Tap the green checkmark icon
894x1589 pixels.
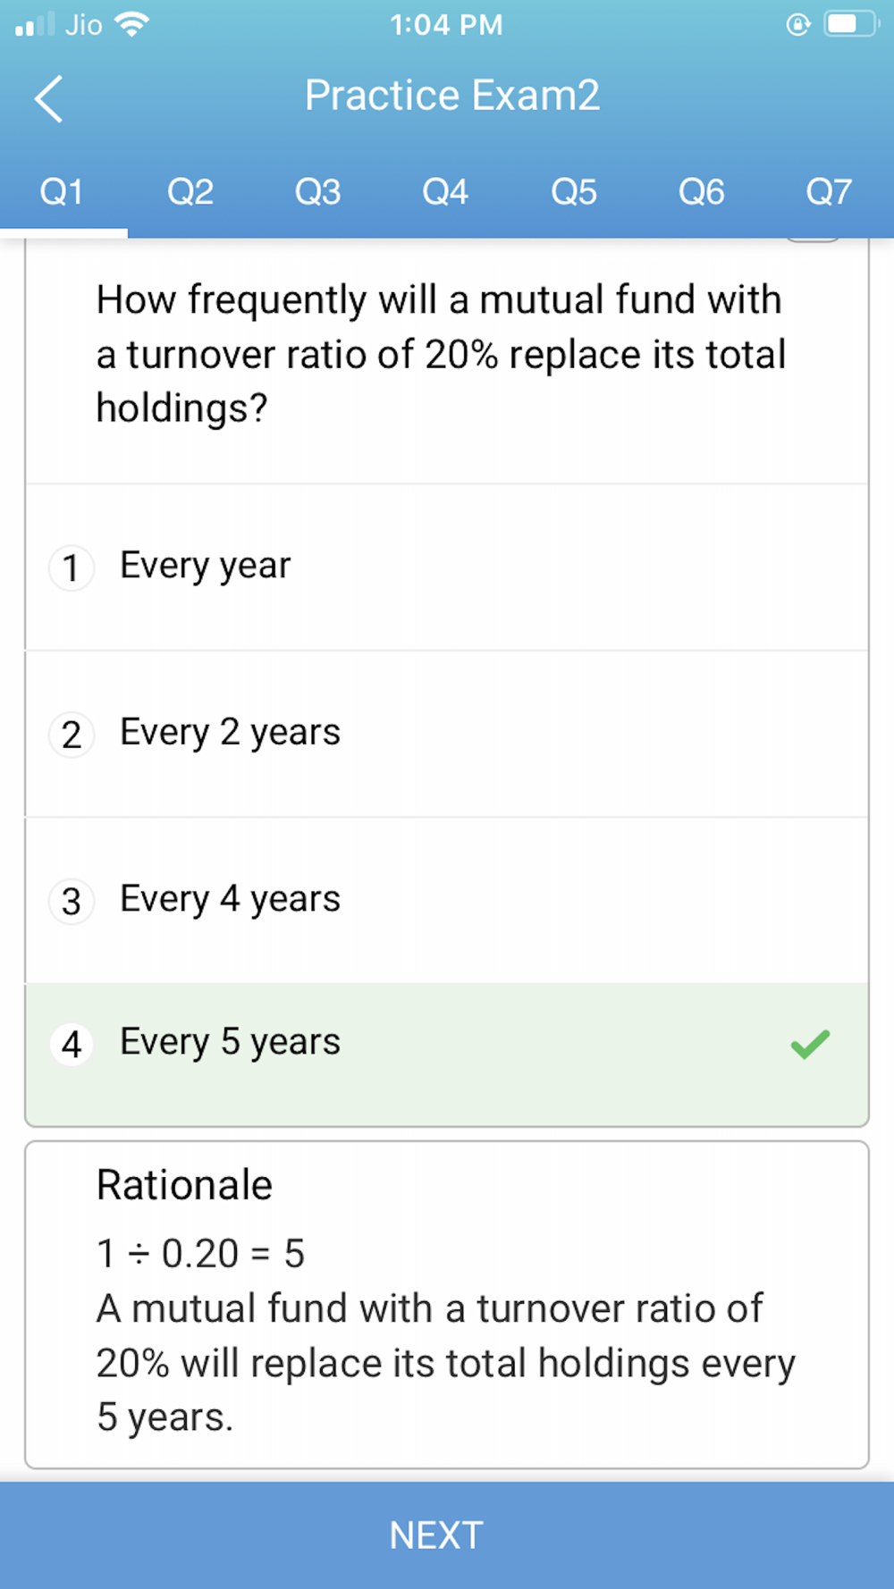[810, 1044]
